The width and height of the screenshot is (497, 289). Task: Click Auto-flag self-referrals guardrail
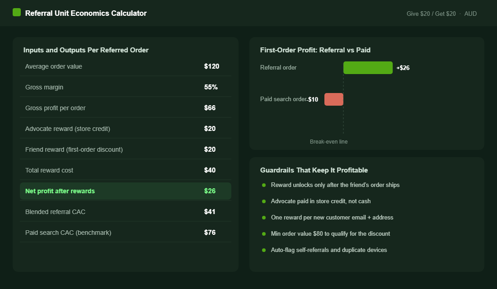point(329,250)
